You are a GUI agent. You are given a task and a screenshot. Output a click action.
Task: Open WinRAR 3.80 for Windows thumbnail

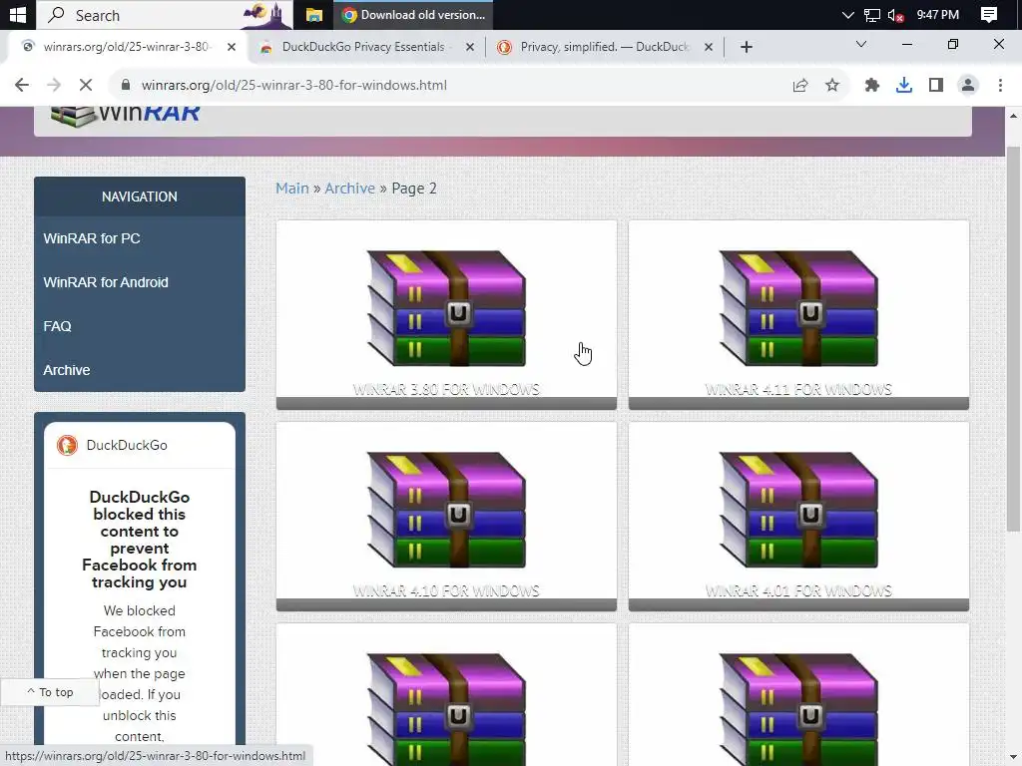coord(446,307)
